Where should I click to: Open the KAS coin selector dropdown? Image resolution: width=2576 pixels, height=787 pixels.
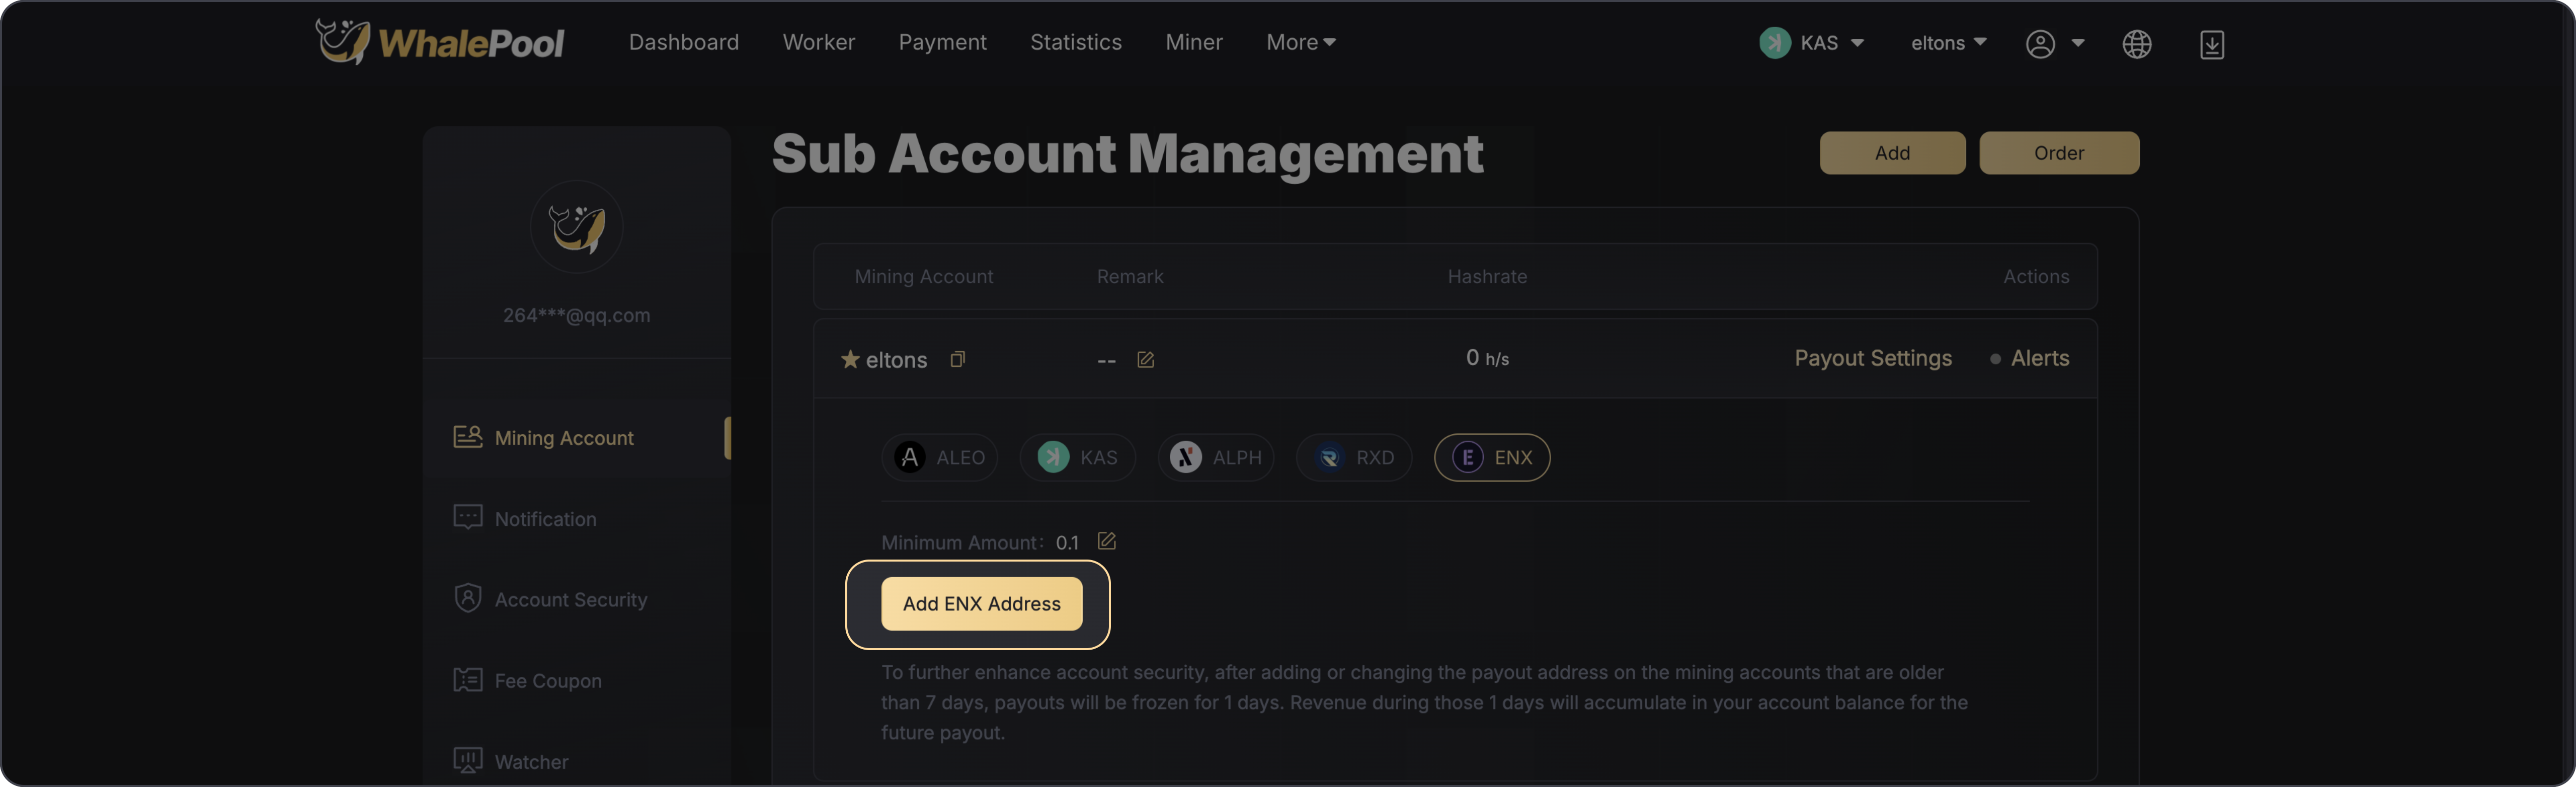click(x=1811, y=43)
